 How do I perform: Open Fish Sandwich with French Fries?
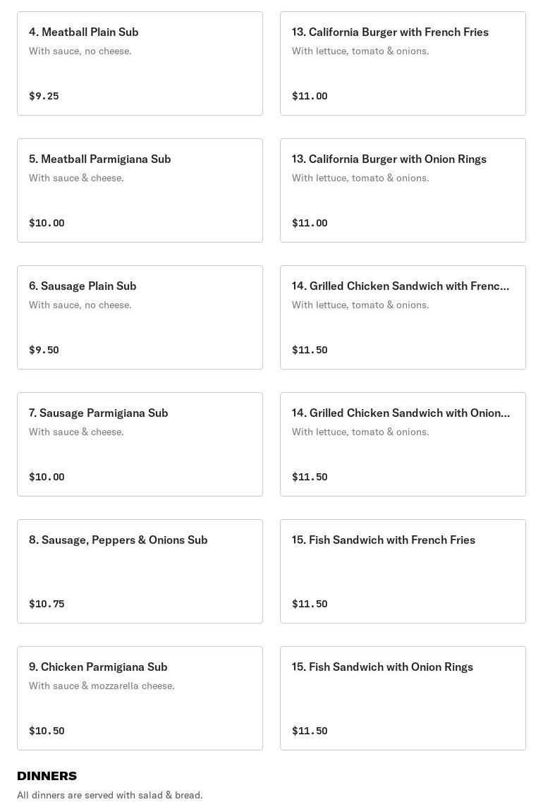tap(403, 571)
